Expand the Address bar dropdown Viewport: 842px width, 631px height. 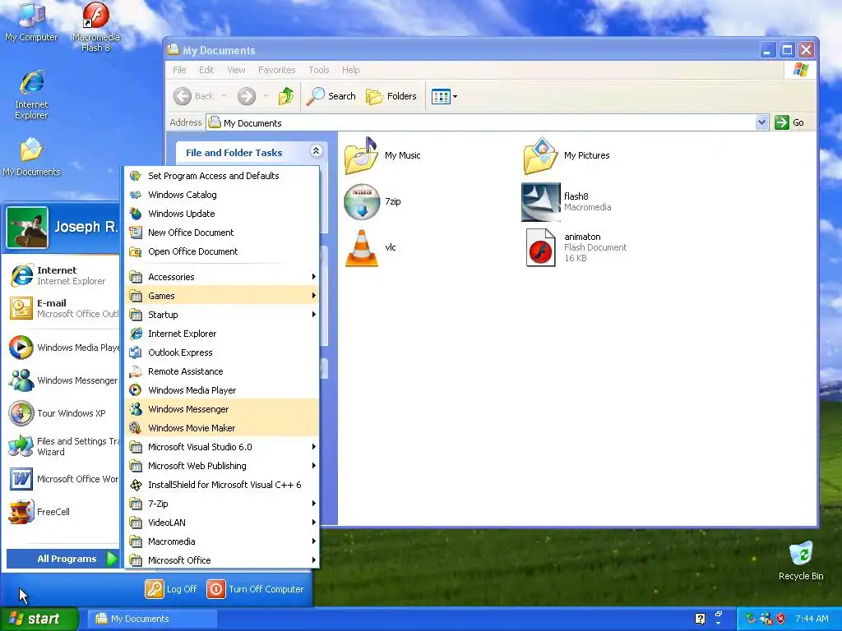click(761, 122)
